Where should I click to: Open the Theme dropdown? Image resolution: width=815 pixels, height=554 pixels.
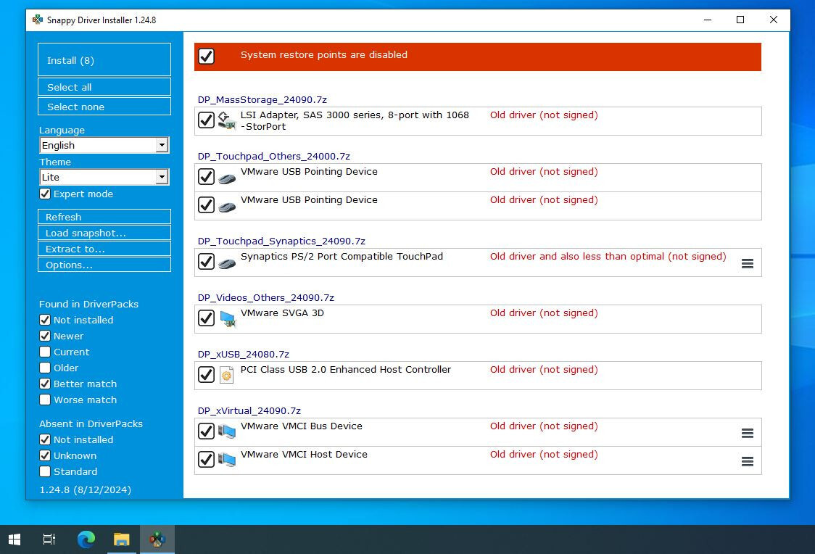pyautogui.click(x=163, y=177)
